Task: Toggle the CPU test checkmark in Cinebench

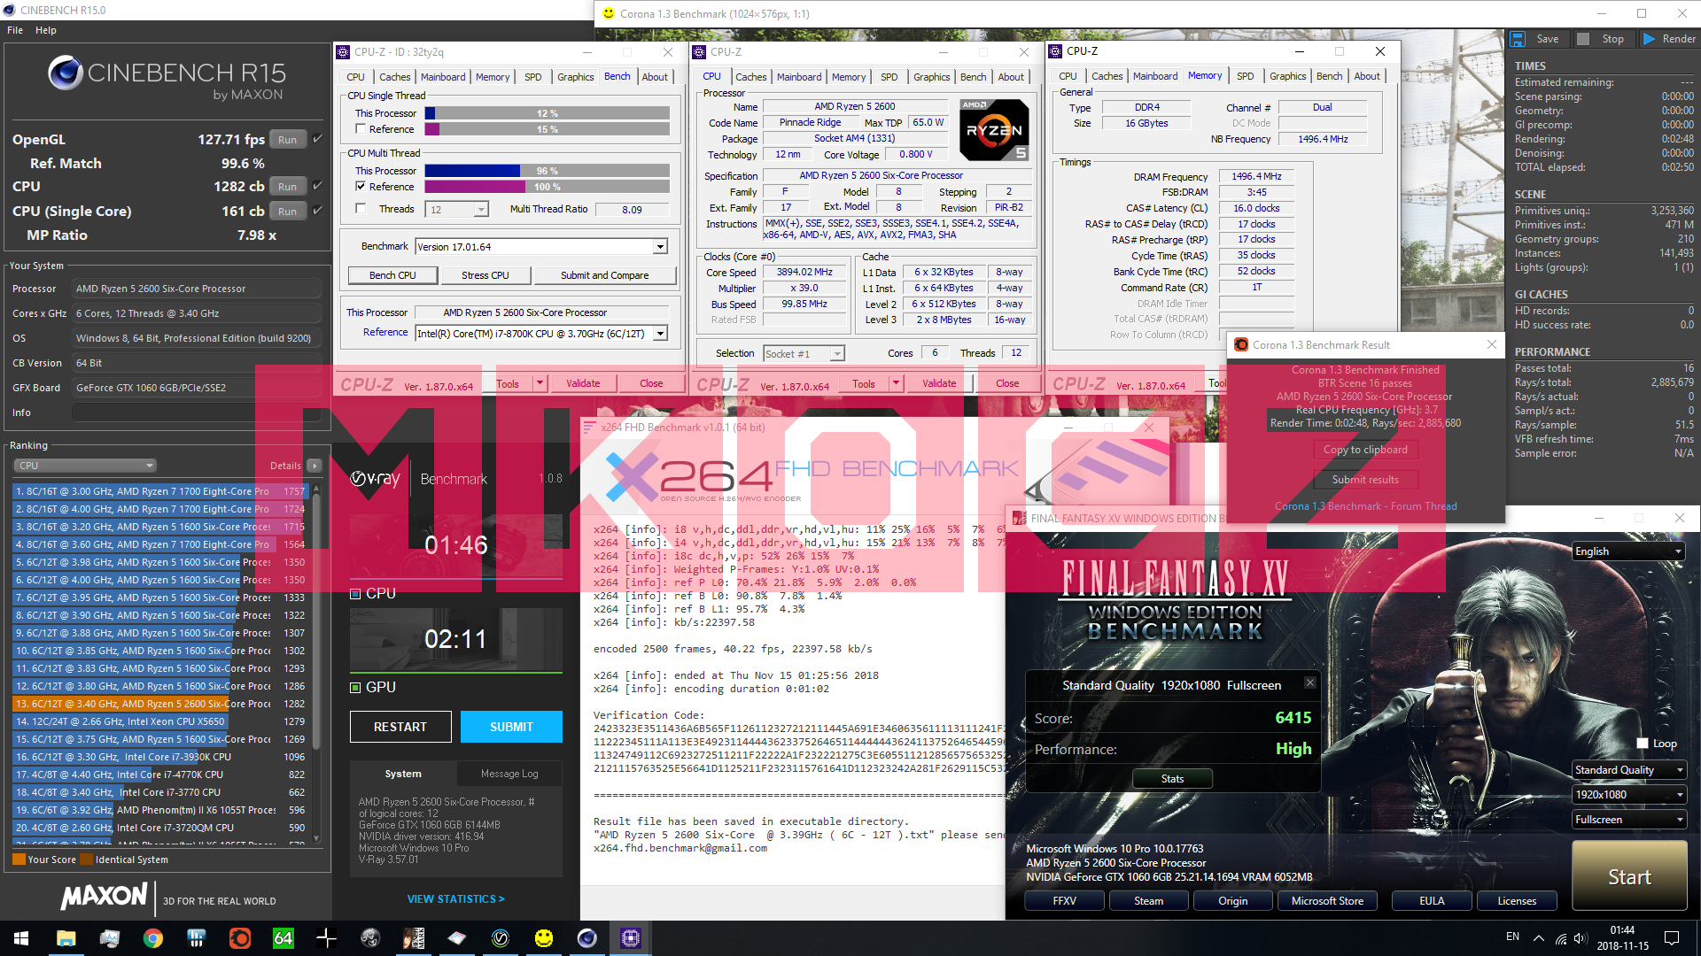Action: coord(317,186)
